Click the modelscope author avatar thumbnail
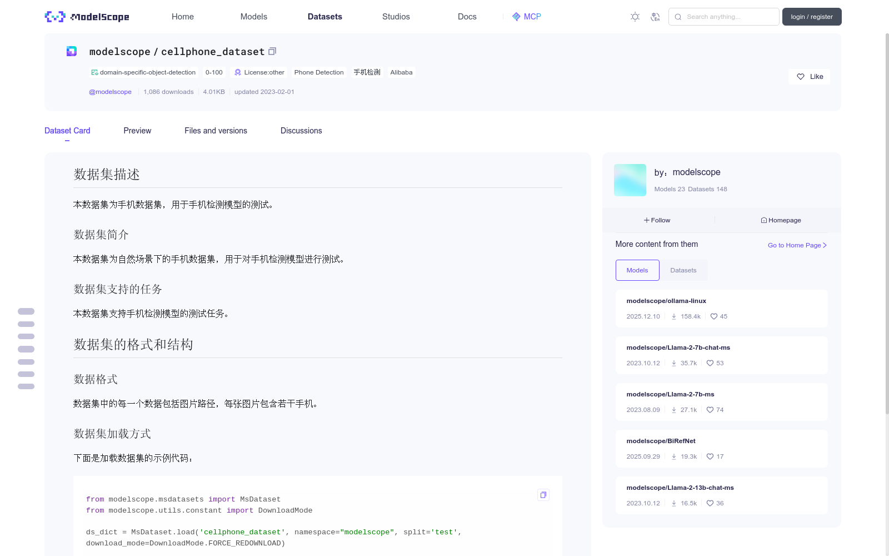Screen dimensions: 889x556 click(630, 180)
